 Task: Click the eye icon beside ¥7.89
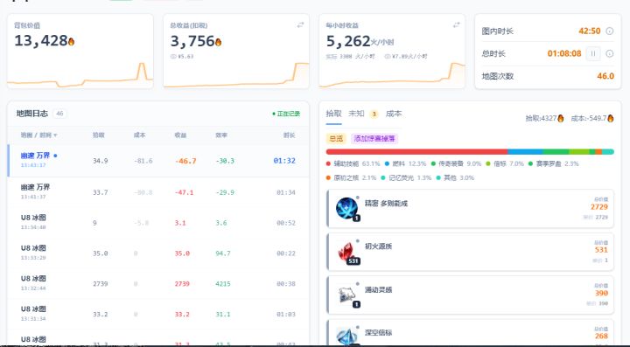click(387, 57)
